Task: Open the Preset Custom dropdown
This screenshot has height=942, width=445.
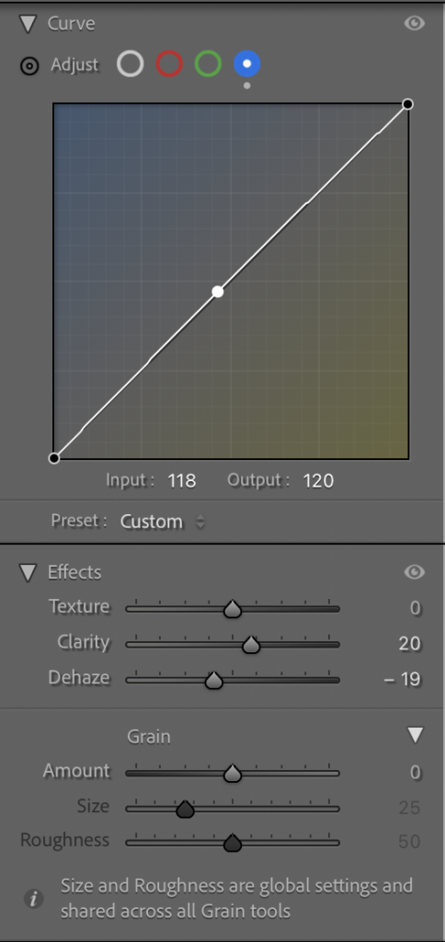Action: 162,522
